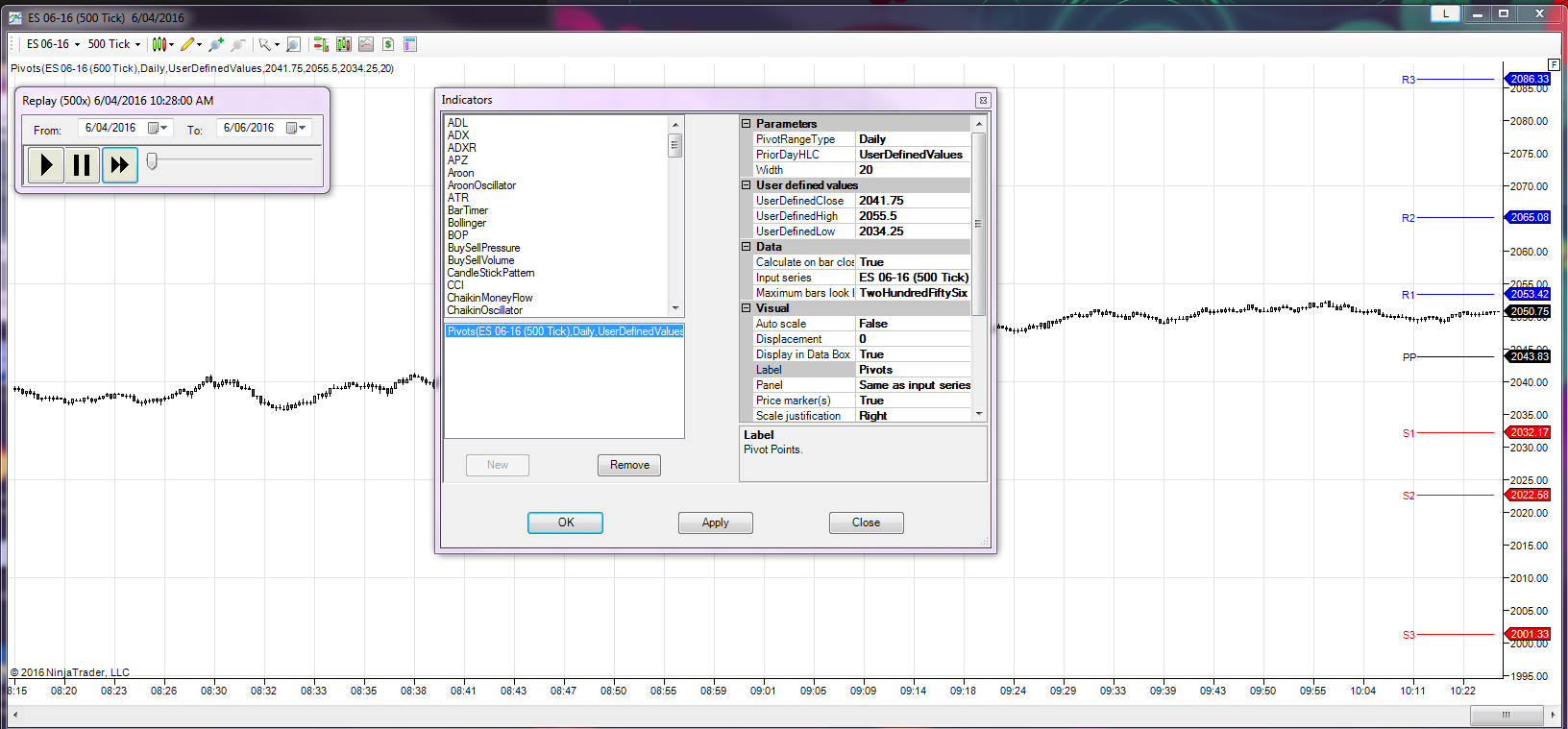Click the F button at chart corner
Image resolution: width=1568 pixels, height=729 pixels.
point(1554,64)
